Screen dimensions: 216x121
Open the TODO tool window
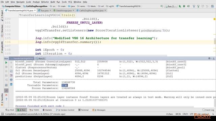[34, 110]
